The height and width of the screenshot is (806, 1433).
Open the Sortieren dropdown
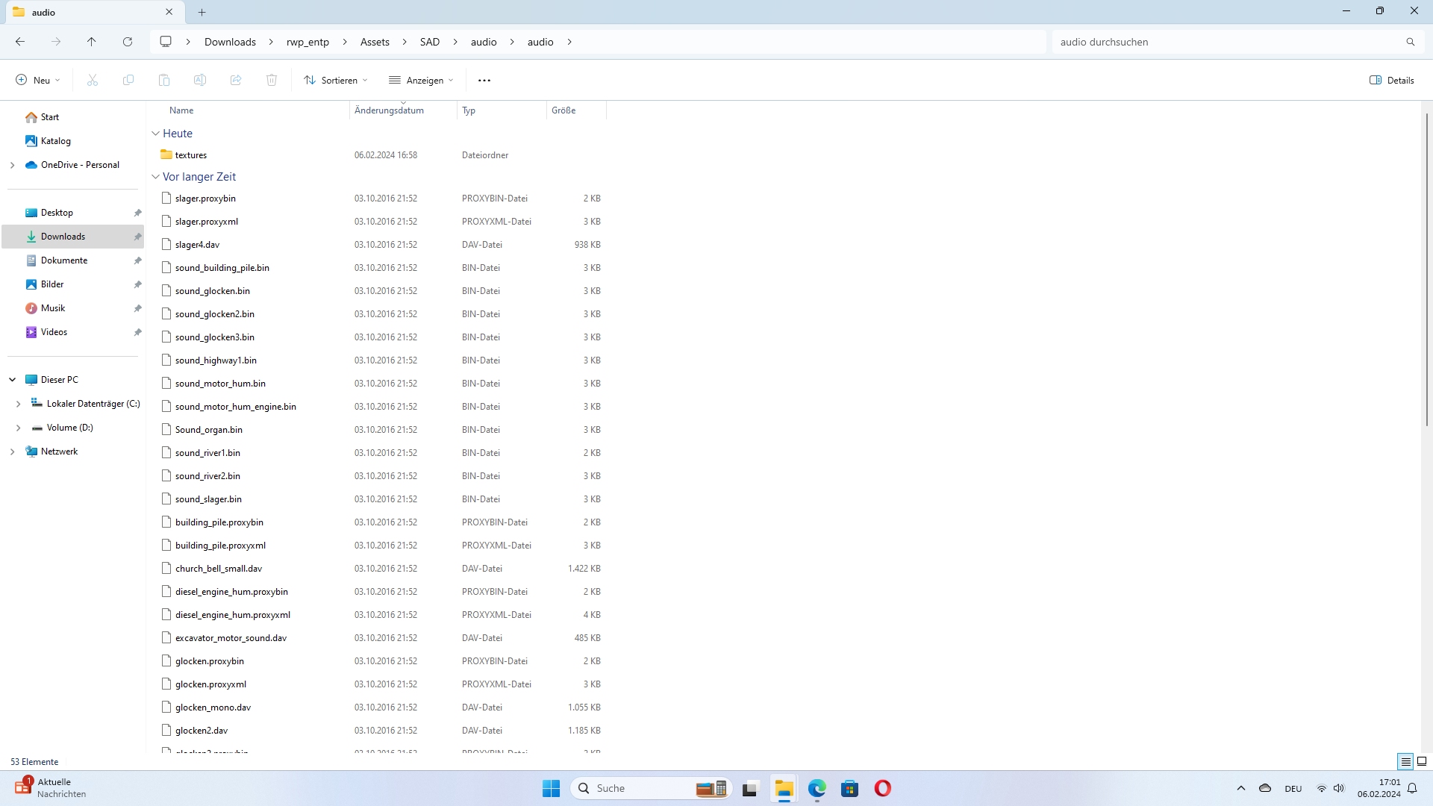pos(336,80)
